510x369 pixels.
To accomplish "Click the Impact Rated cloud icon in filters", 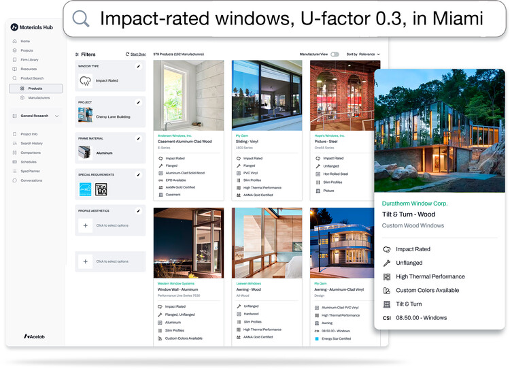I will coord(85,81).
